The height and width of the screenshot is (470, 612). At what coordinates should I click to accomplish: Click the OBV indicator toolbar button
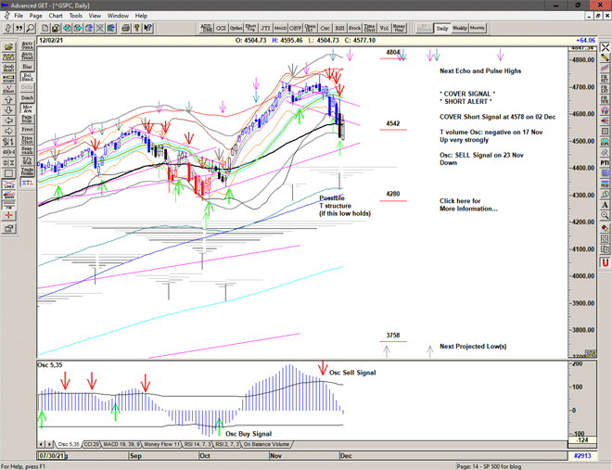293,29
